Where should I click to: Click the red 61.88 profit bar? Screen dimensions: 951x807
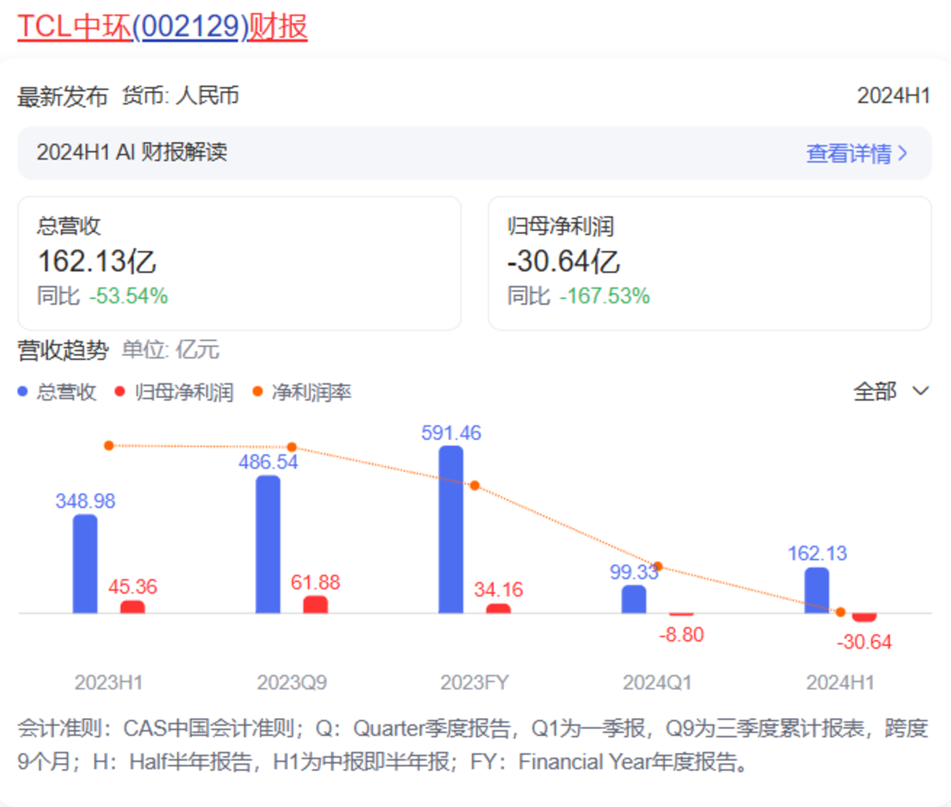coord(315,605)
